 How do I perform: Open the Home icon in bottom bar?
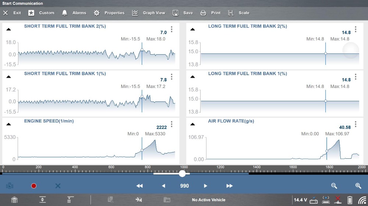pyautogui.click(x=14, y=200)
